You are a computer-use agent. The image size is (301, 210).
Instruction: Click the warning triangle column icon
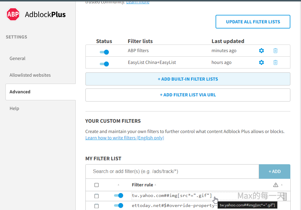click(276, 185)
